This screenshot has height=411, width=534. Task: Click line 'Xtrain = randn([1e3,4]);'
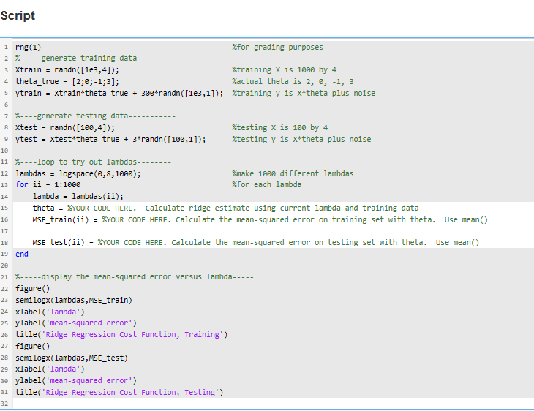pyautogui.click(x=67, y=69)
